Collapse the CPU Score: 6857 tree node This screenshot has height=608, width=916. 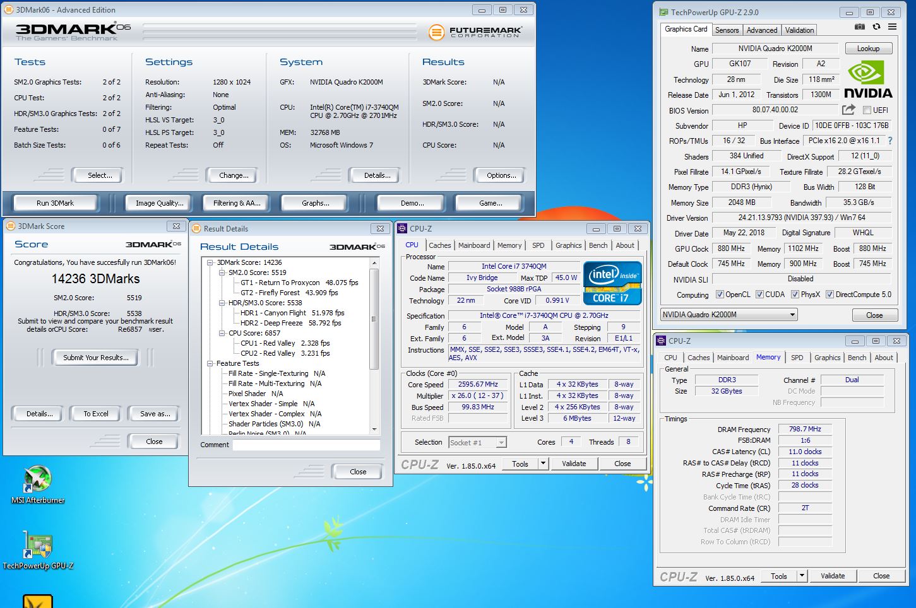[222, 333]
